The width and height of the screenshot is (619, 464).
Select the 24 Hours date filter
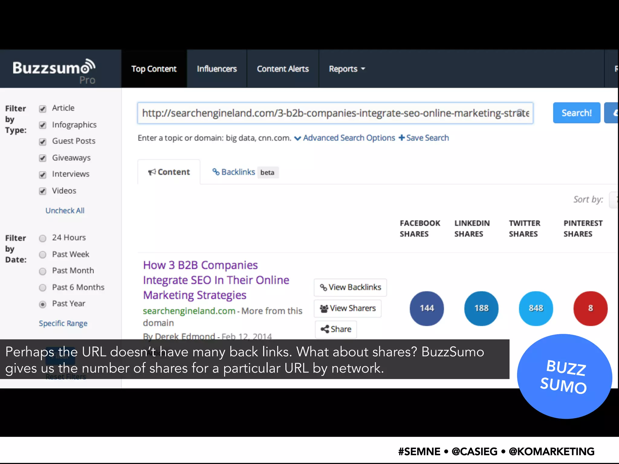pyautogui.click(x=43, y=238)
